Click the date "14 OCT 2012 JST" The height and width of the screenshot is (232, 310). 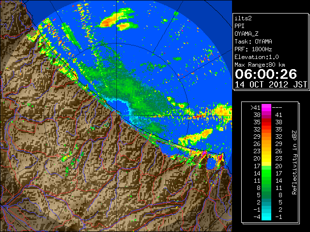271,85
